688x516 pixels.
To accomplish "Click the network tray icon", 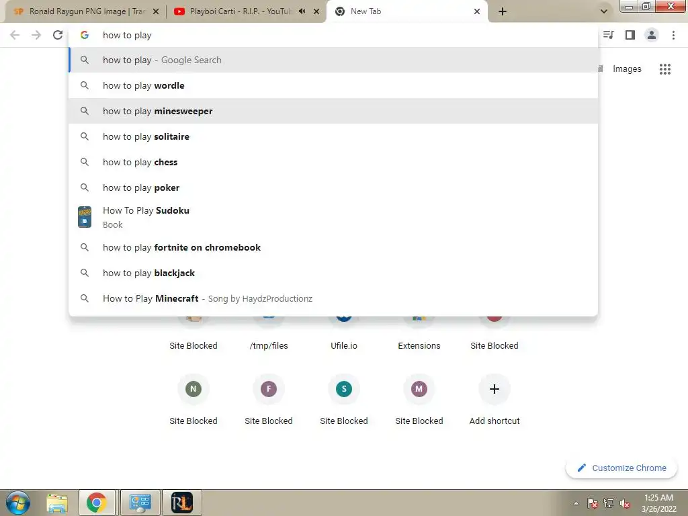I will tap(609, 503).
